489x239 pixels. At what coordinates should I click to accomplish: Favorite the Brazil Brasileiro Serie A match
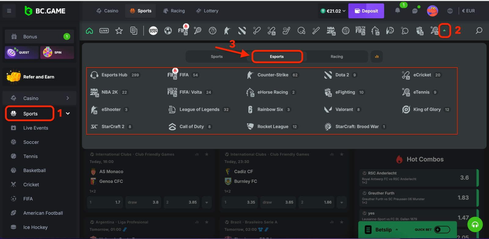[342, 222]
